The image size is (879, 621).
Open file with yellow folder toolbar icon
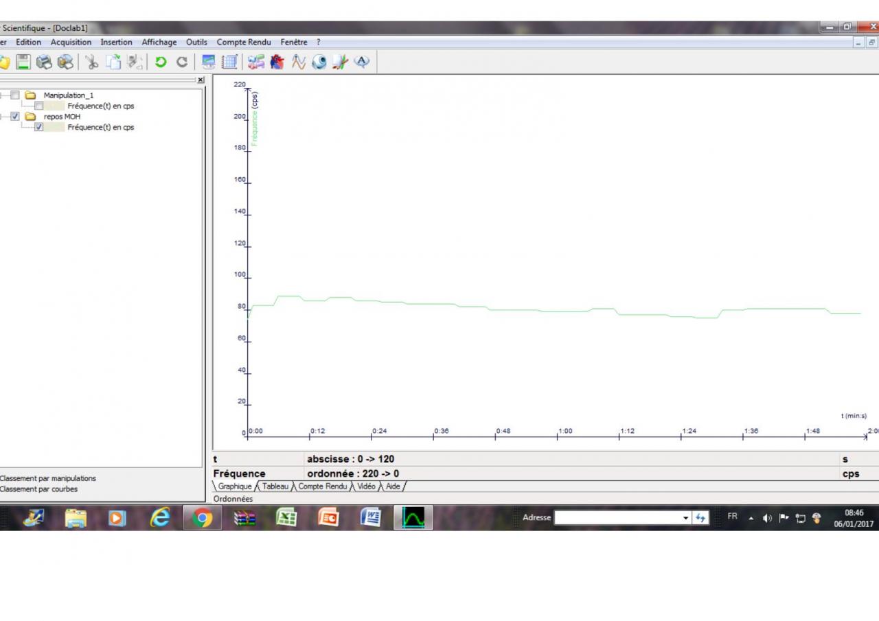3,62
